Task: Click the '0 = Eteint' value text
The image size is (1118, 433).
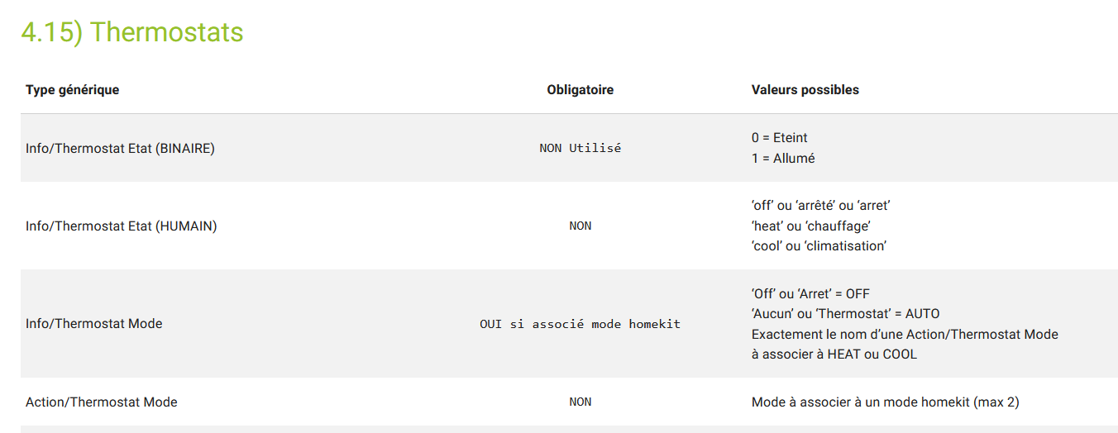Action: point(780,138)
